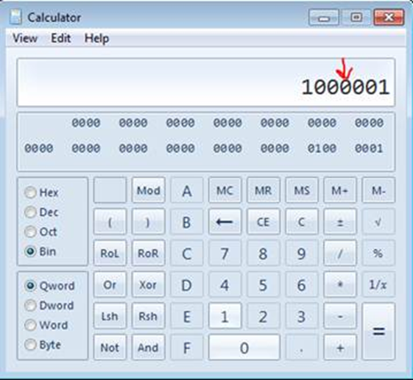
Task: Click the number 6 key
Action: (302, 284)
